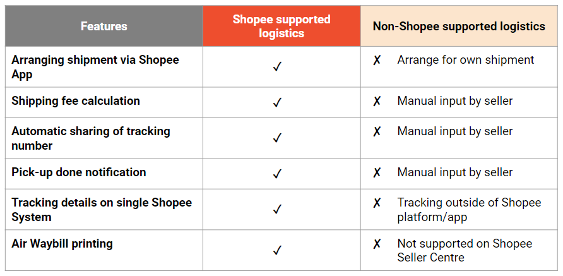563x276 pixels.
Task: Click the checkmark in Shipping fee calculation row
Action: point(276,102)
